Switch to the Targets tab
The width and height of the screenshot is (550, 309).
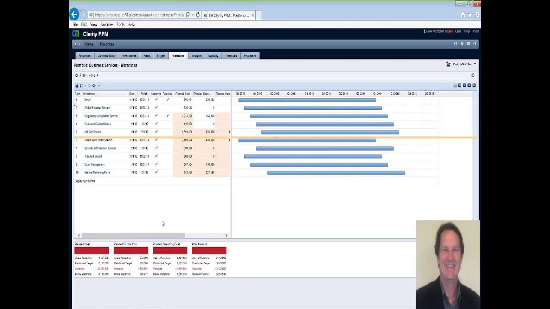pyautogui.click(x=161, y=56)
